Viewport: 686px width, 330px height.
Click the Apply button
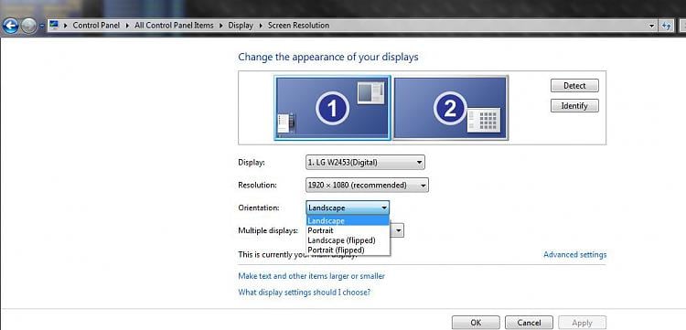(x=583, y=323)
